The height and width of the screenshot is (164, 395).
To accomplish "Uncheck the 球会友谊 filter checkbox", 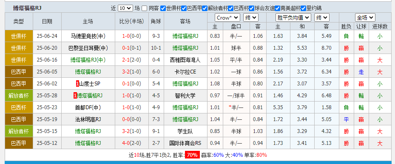I will point(251,8).
